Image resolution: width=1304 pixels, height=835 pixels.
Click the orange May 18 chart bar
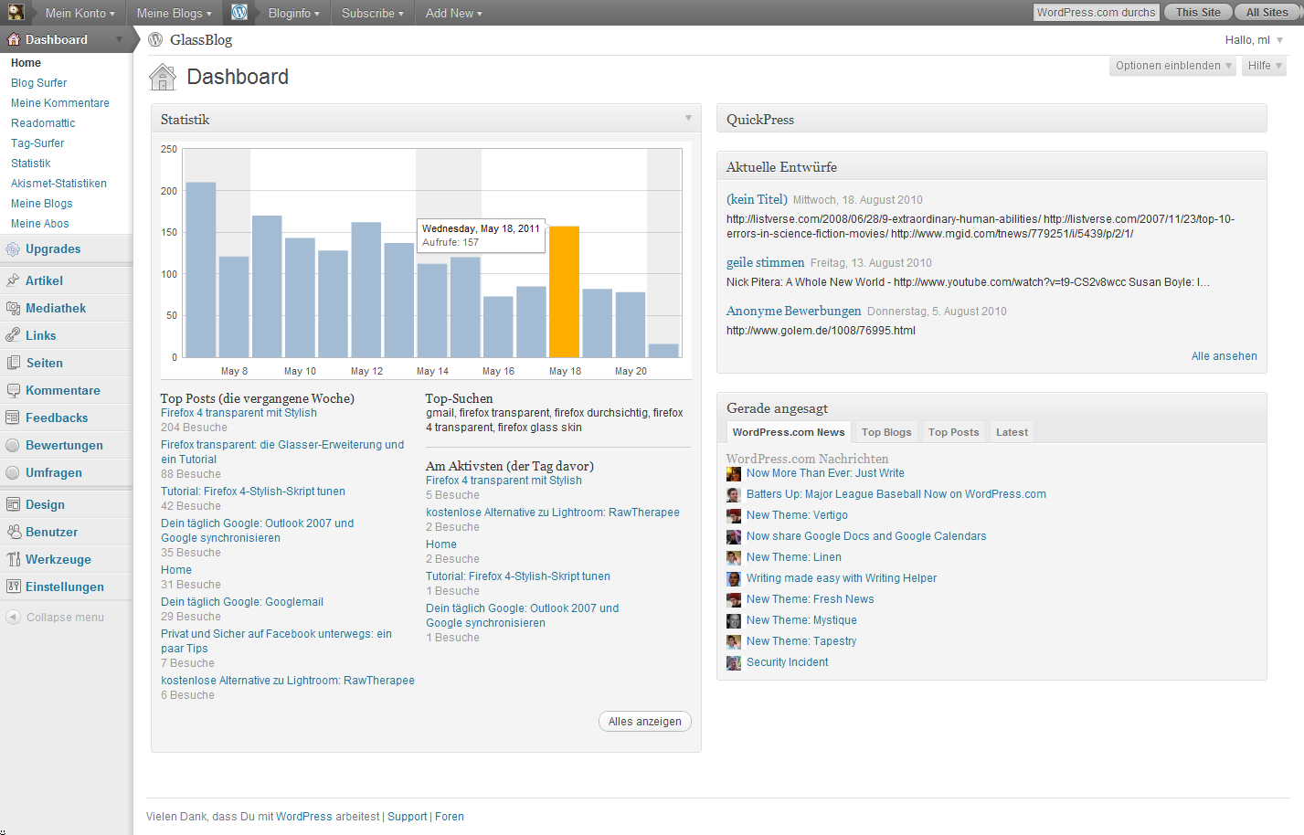pyautogui.click(x=564, y=292)
